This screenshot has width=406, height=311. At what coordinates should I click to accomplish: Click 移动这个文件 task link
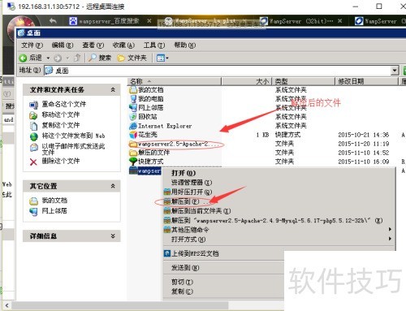pos(61,114)
